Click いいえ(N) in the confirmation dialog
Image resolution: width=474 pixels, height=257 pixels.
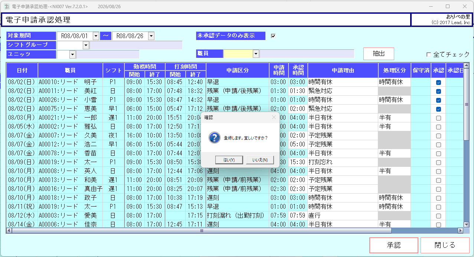tap(260, 160)
